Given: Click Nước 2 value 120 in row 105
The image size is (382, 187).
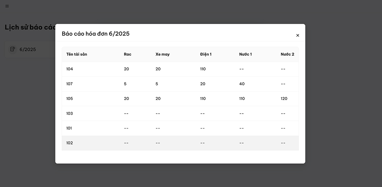Looking at the screenshot, I should click(x=284, y=99).
